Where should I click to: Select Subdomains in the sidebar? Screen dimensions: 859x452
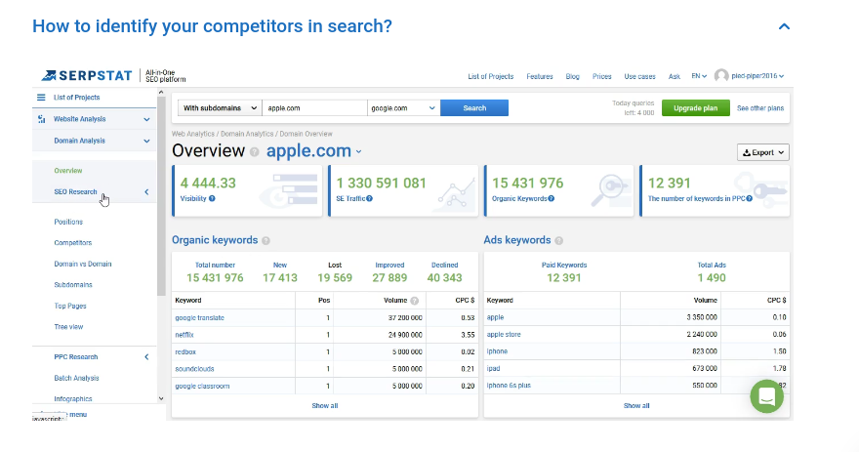point(73,285)
